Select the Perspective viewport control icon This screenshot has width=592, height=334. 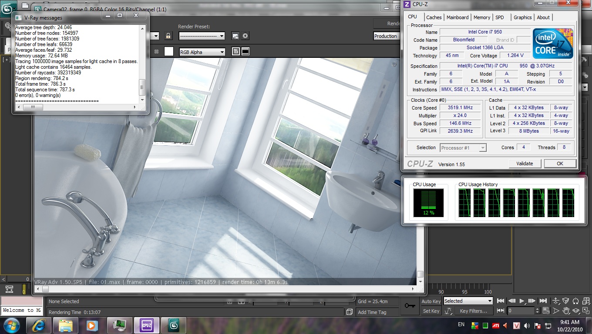click(x=566, y=301)
